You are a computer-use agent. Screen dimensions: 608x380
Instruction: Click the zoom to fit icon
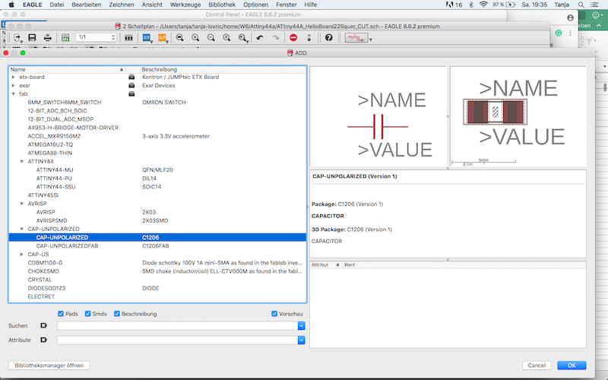click(x=179, y=37)
